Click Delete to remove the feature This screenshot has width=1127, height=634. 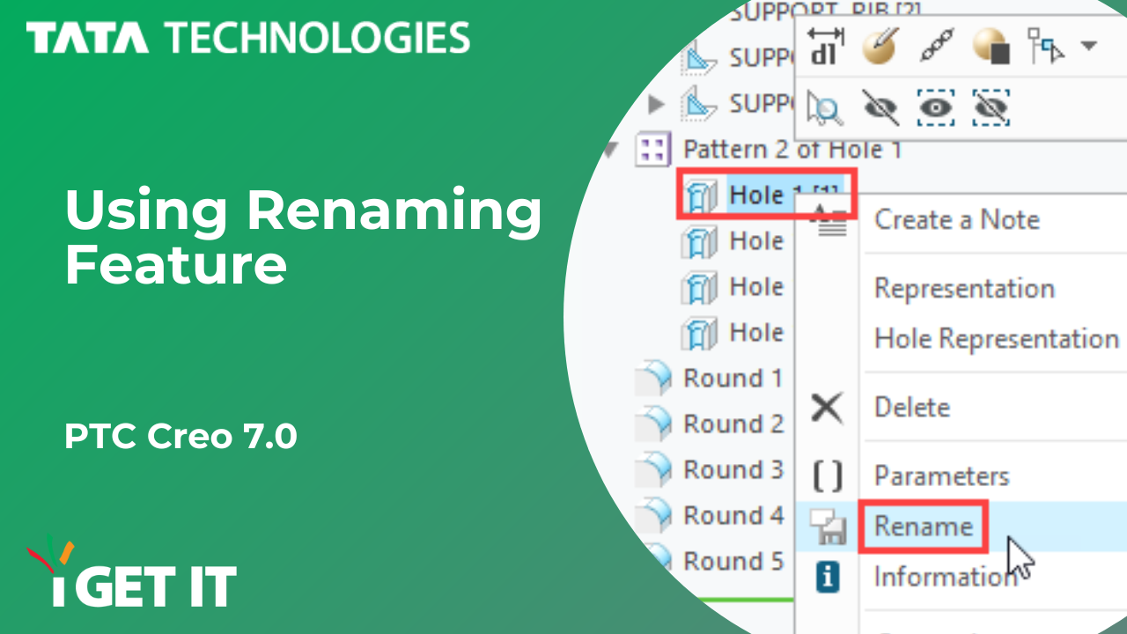[911, 407]
